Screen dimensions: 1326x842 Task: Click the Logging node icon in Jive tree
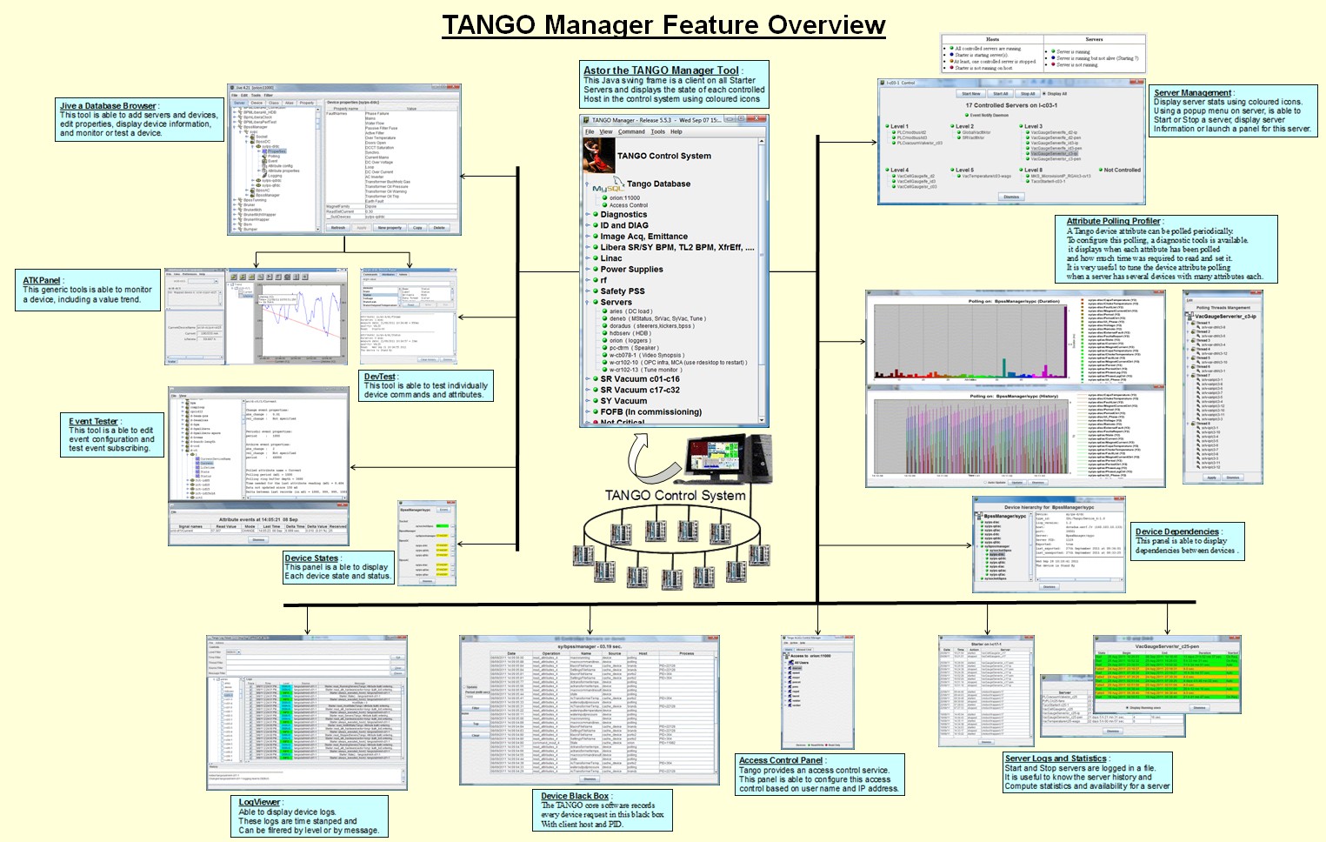click(x=264, y=176)
